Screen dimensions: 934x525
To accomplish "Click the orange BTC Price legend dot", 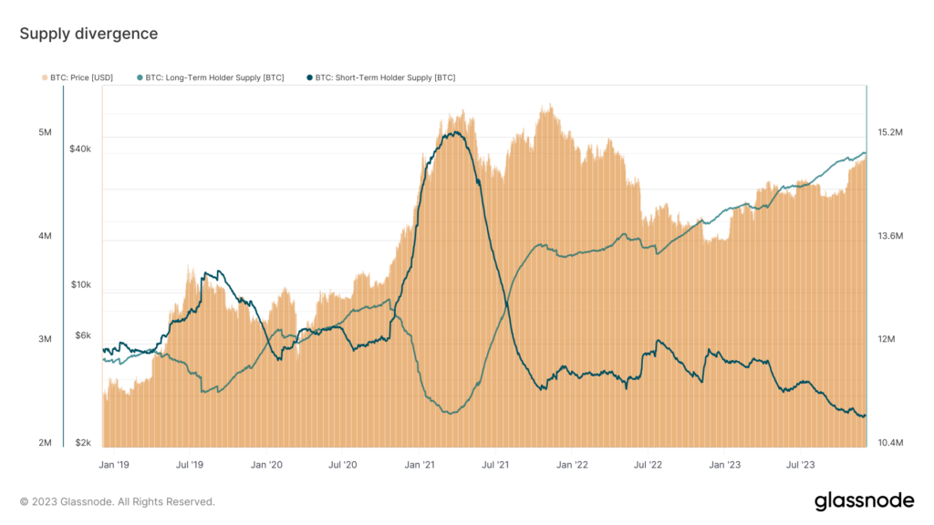I will tap(45, 77).
